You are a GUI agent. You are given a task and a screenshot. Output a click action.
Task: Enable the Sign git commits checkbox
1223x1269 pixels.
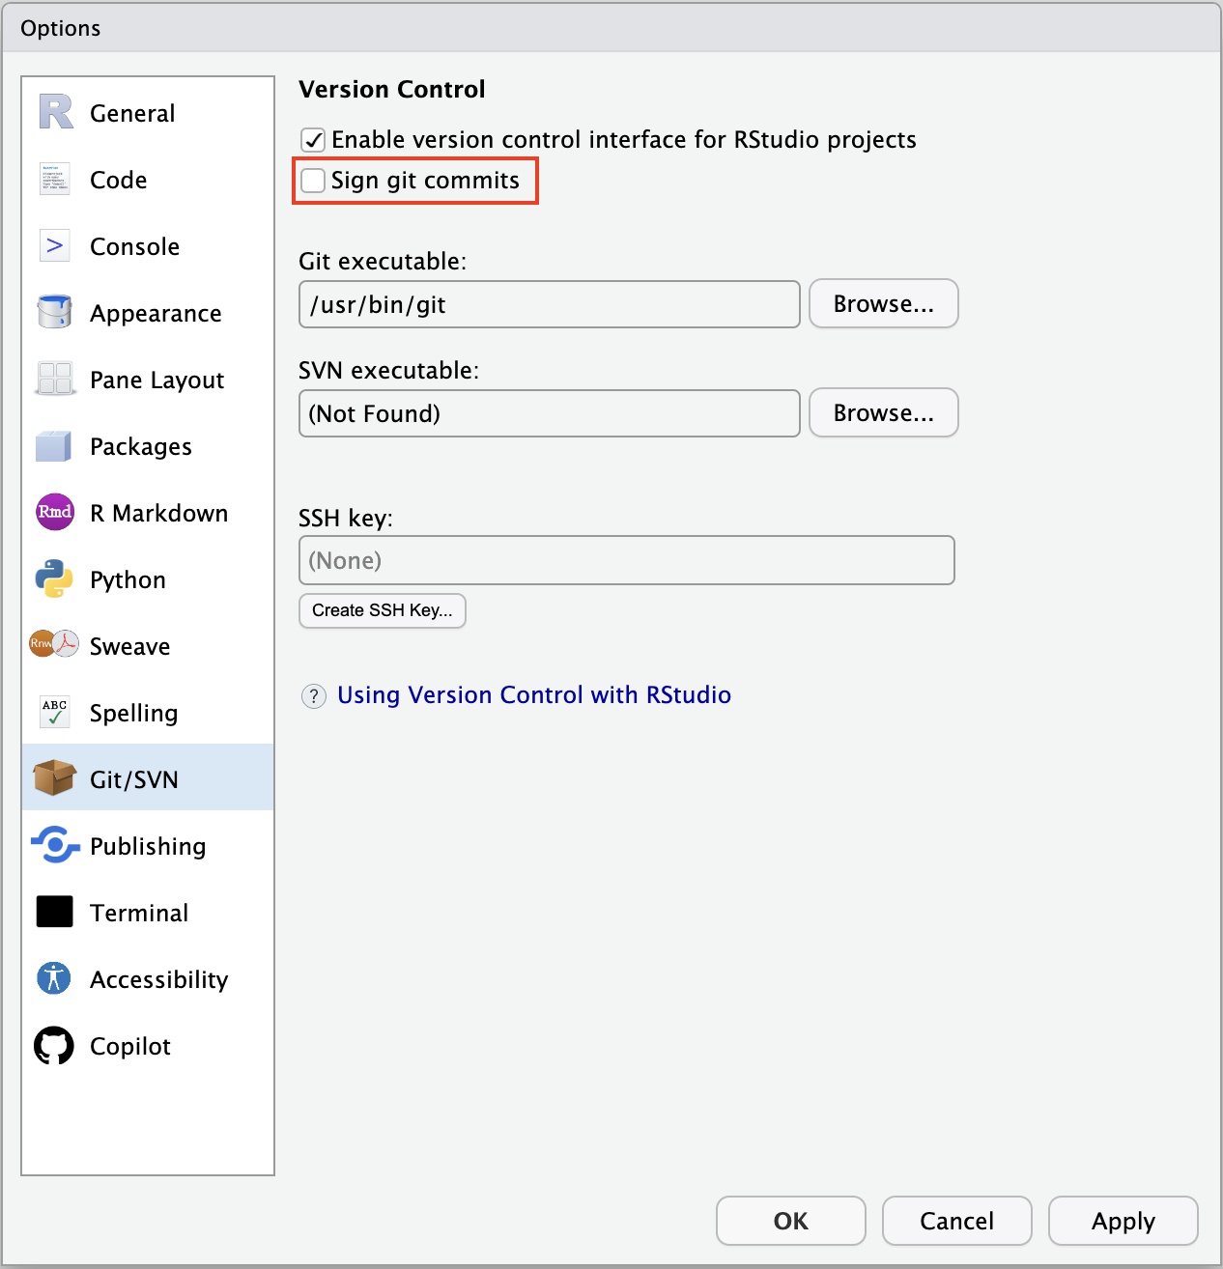313,181
